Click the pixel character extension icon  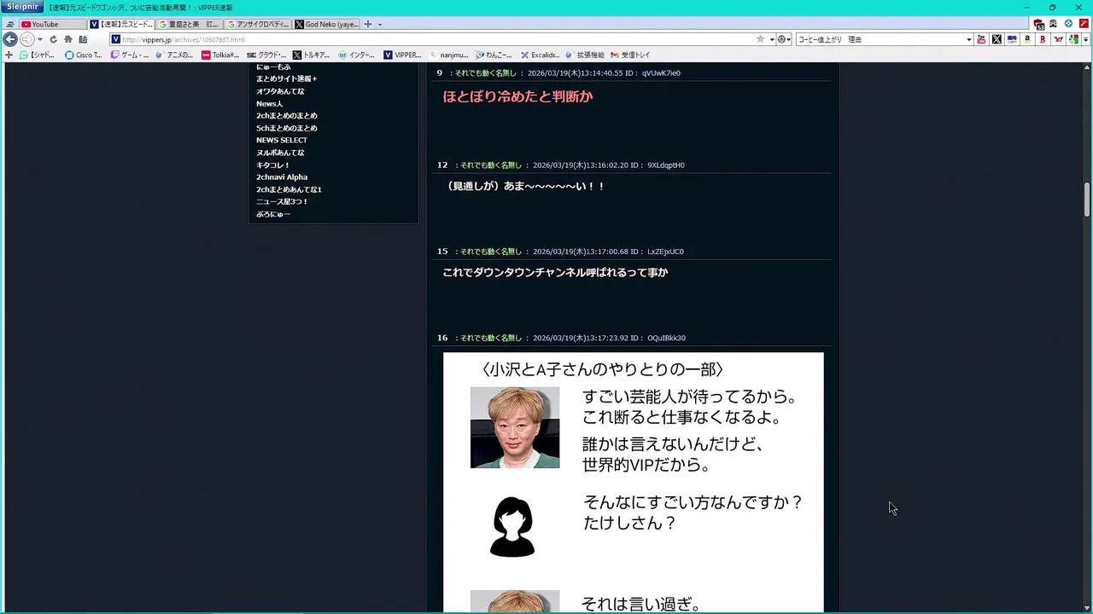tap(1053, 24)
